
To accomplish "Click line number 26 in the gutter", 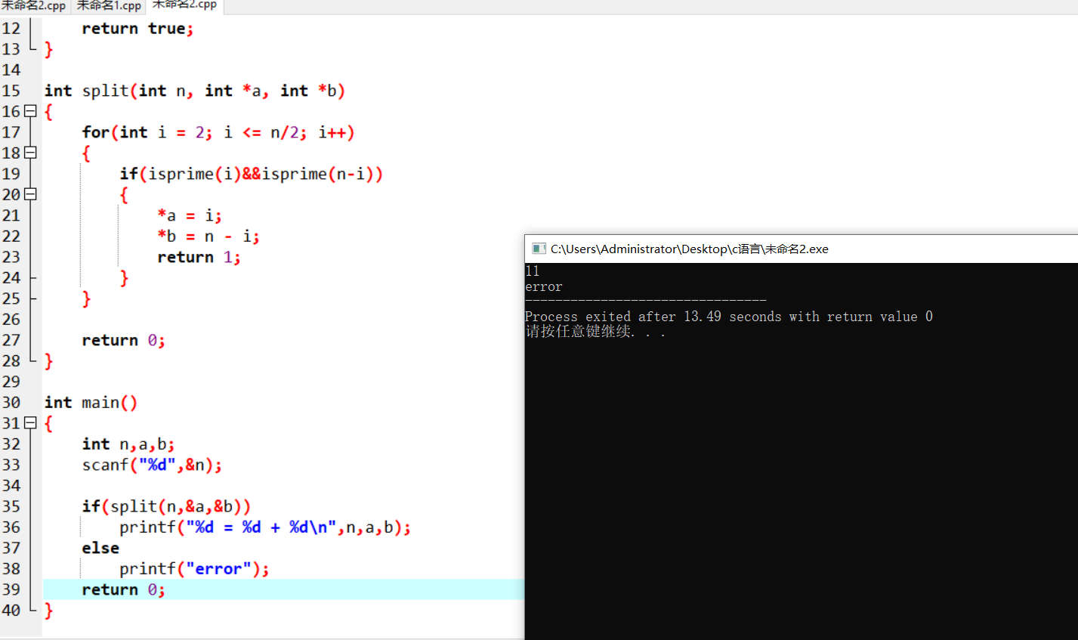I will 11,320.
